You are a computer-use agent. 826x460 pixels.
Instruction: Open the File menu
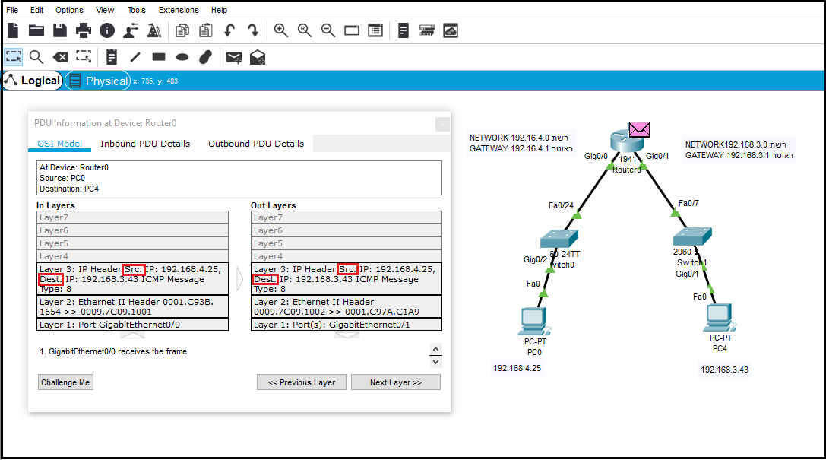pos(12,10)
